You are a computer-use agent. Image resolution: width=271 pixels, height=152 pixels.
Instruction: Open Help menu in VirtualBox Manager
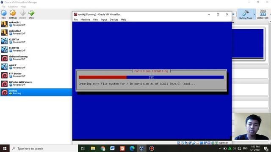(x=23, y=7)
